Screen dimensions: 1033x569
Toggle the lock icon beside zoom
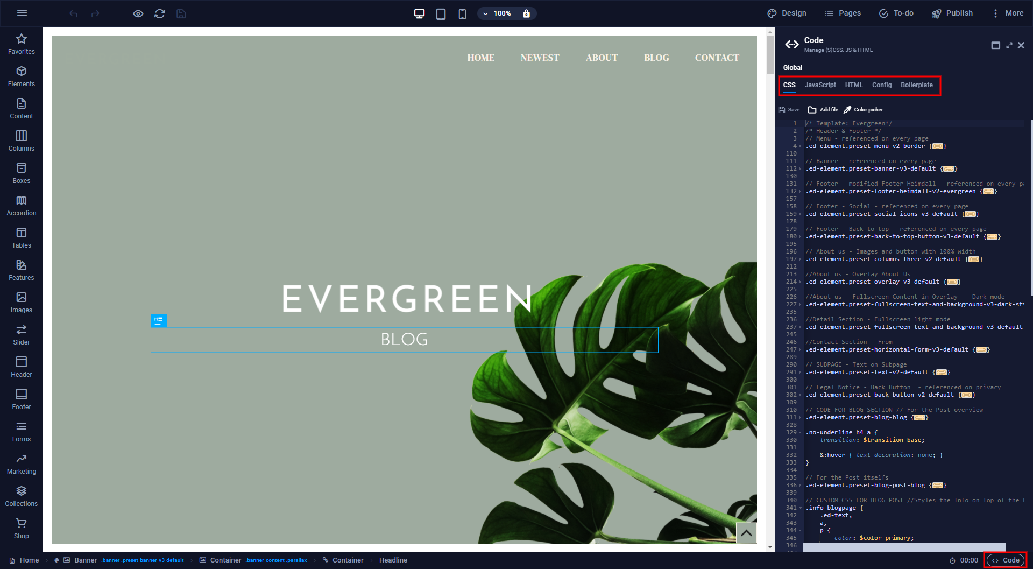(526, 13)
